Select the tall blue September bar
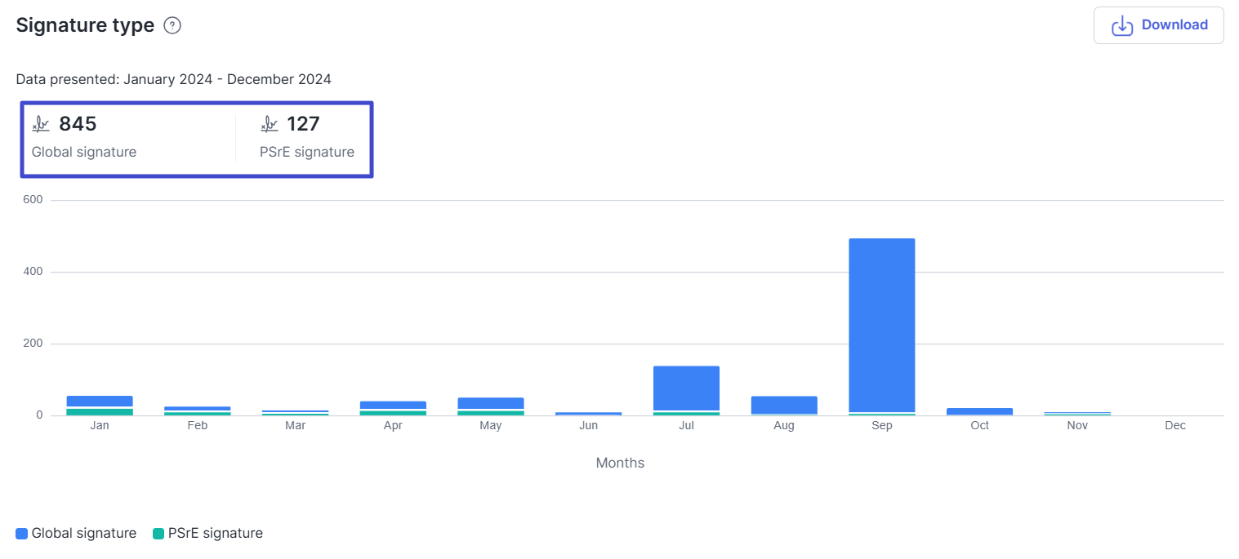The image size is (1239, 559). (881, 325)
